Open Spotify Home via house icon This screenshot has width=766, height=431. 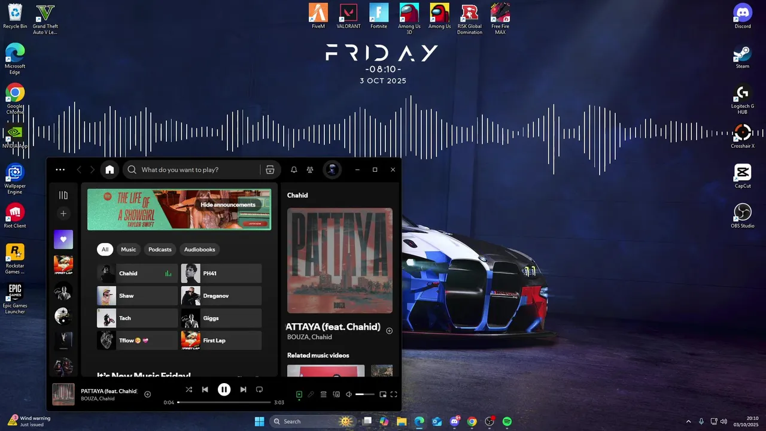tap(110, 169)
